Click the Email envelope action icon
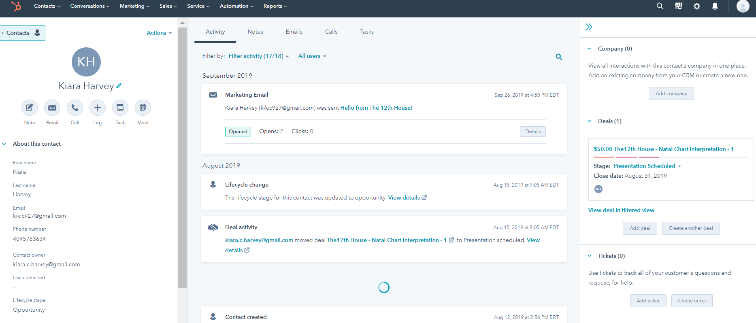This screenshot has width=756, height=323. 52,108
